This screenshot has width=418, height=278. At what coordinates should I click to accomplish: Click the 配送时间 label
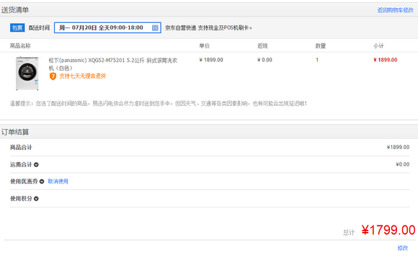tap(39, 27)
